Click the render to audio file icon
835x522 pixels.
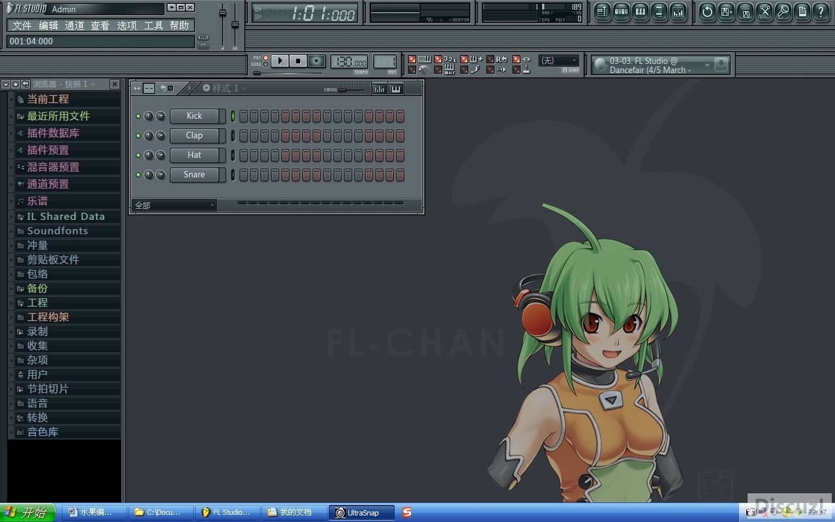tap(745, 12)
